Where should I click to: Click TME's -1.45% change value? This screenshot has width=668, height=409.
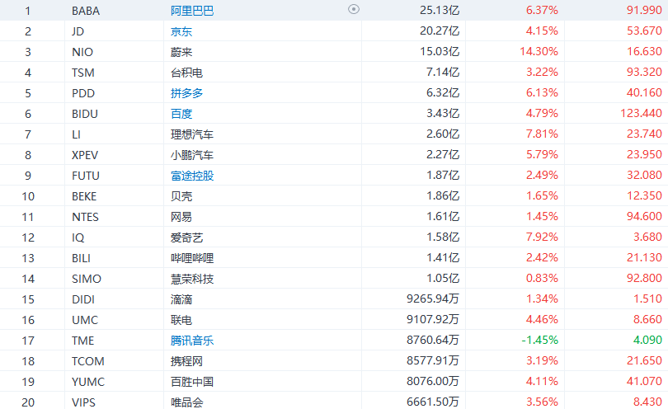pyautogui.click(x=540, y=340)
